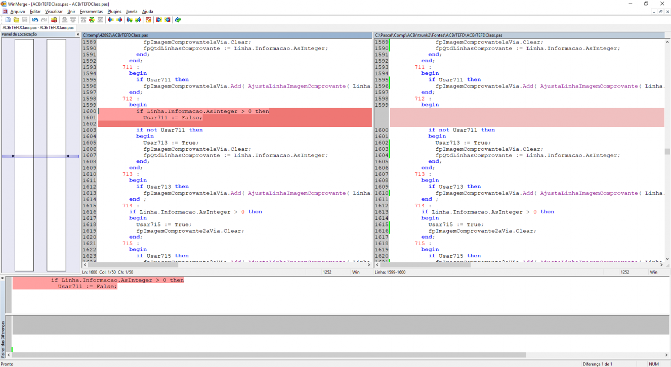Click the right pane horizontal scrollbar

click(x=519, y=264)
